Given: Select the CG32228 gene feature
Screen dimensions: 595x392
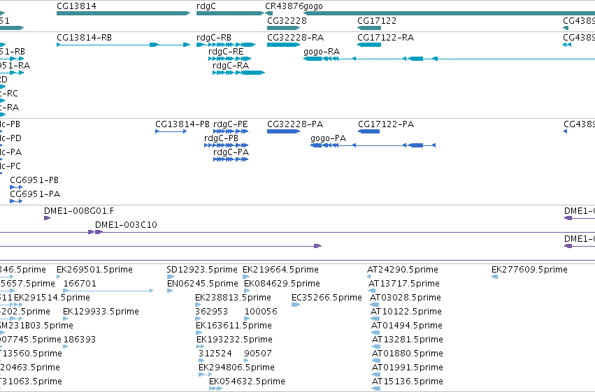Looking at the screenshot, I should click(x=283, y=28).
